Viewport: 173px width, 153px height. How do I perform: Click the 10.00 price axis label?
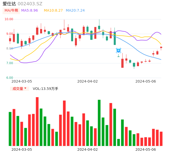coord(9,19)
